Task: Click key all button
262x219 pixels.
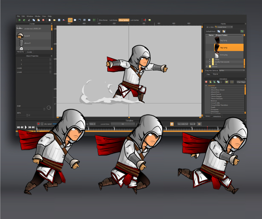Action: [192, 124]
